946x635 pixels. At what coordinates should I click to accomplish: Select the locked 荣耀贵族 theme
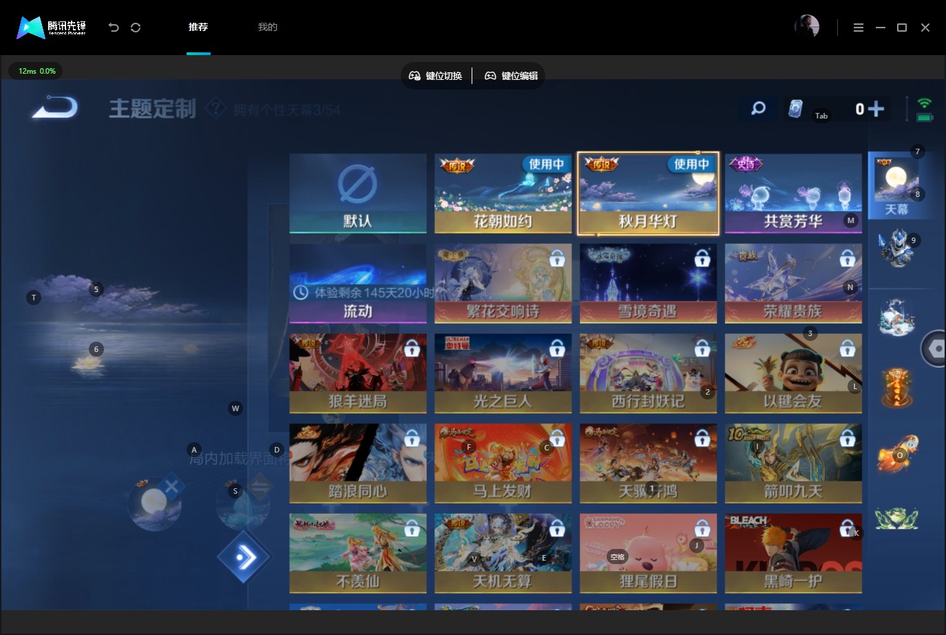pos(793,283)
